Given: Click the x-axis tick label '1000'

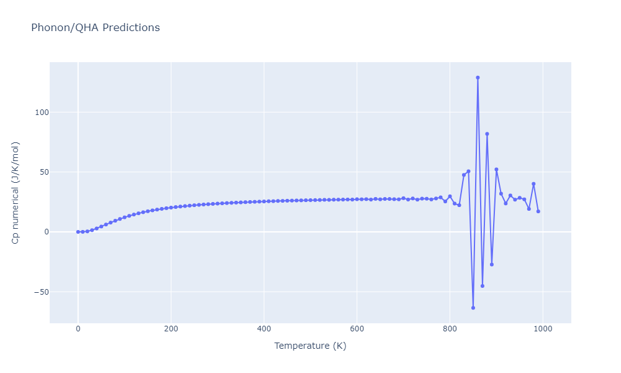Looking at the screenshot, I should tap(543, 329).
